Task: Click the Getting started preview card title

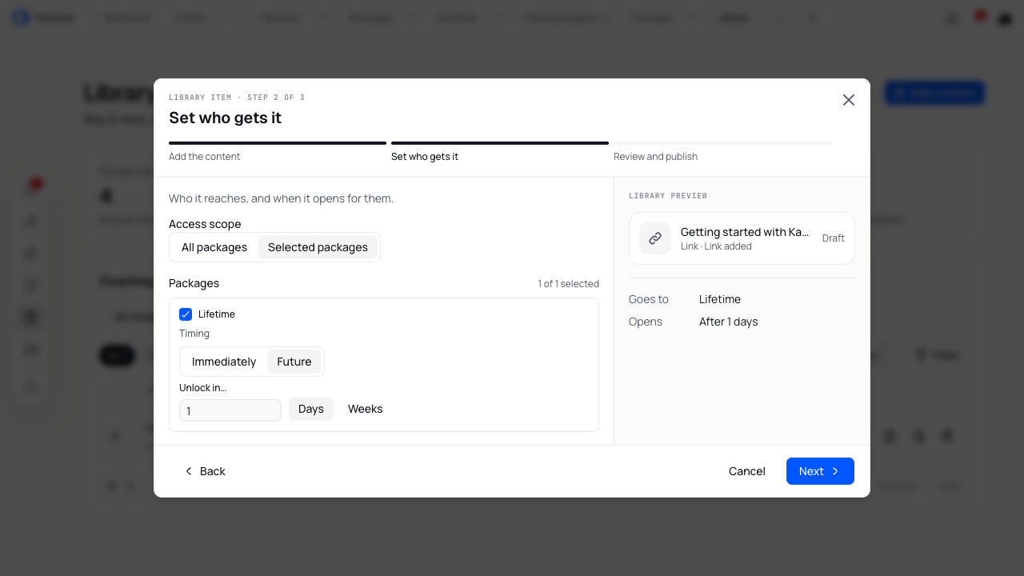Action: pyautogui.click(x=745, y=232)
